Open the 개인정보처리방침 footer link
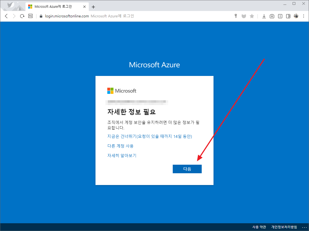 [x=284, y=227]
